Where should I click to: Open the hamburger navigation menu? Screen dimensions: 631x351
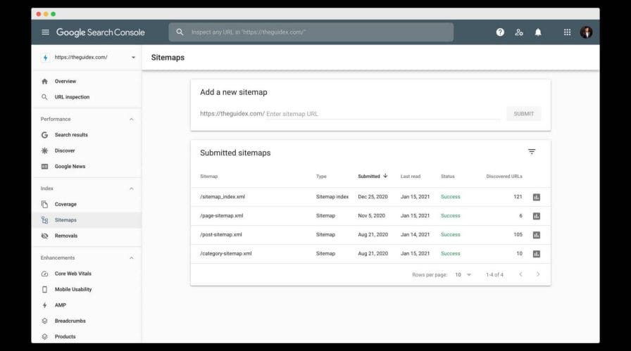coord(45,32)
